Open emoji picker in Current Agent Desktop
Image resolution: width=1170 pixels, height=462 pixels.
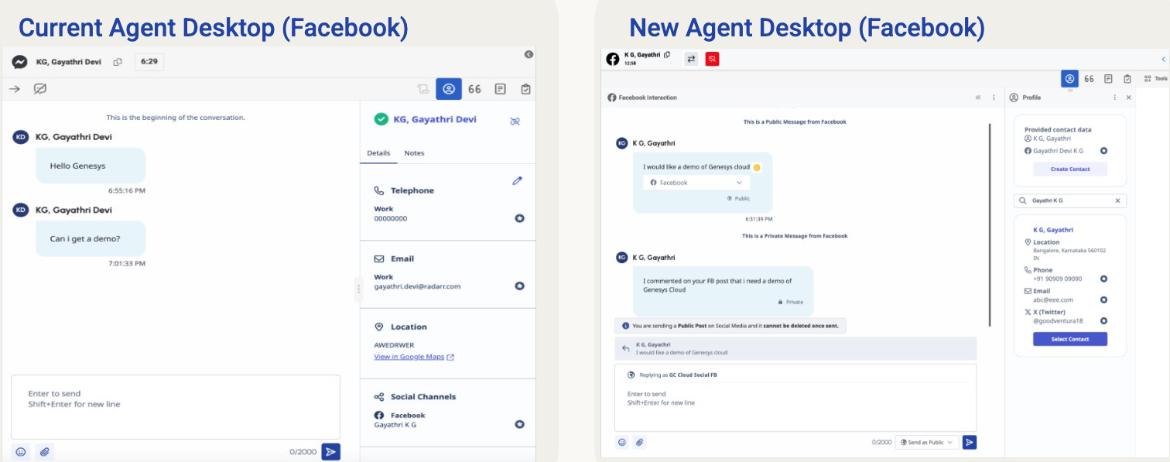tap(21, 452)
